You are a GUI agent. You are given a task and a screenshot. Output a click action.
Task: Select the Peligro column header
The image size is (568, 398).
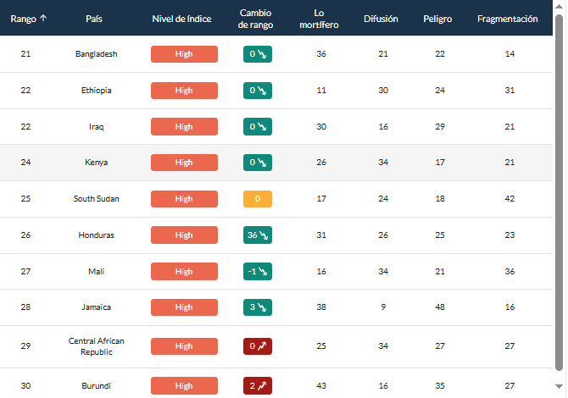click(437, 19)
